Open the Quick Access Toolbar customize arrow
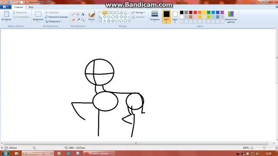 [26, 2]
